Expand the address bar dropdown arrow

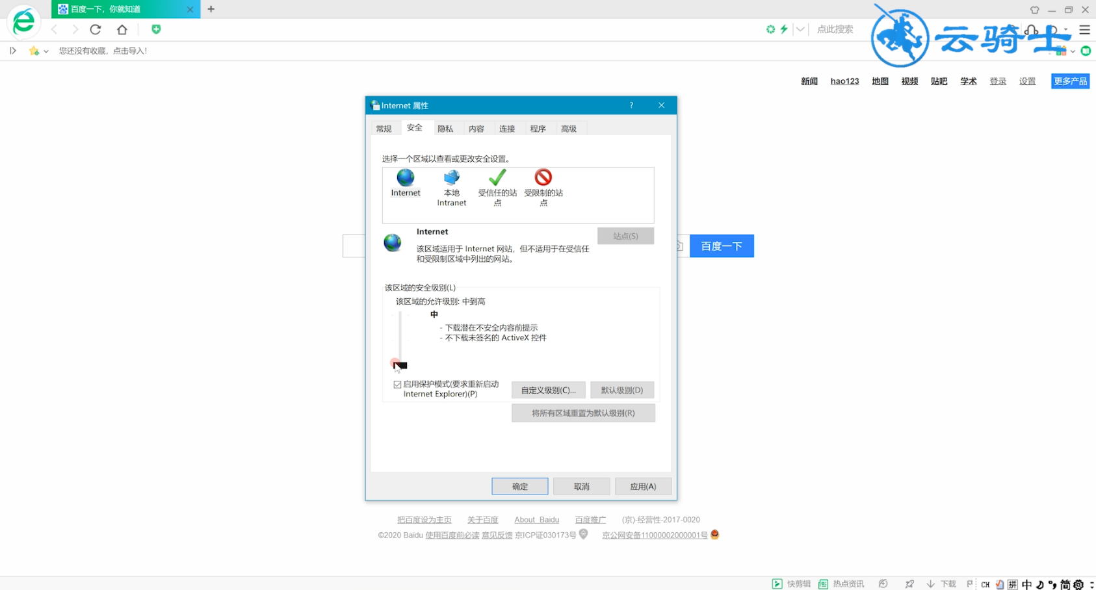[x=800, y=29]
